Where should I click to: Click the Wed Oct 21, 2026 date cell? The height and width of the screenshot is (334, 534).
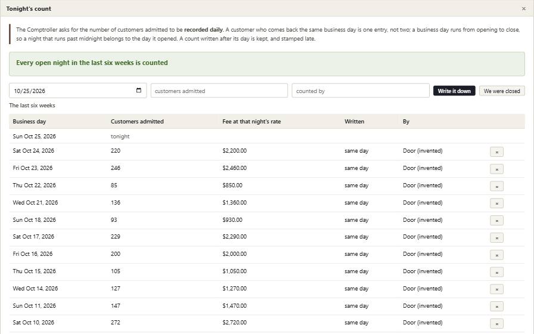tap(35, 202)
